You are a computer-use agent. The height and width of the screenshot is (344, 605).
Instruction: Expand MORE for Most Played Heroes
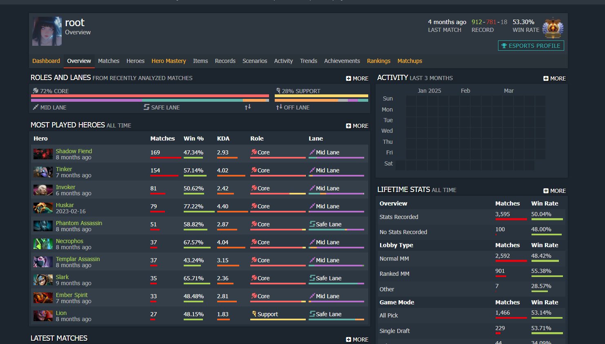pyautogui.click(x=357, y=126)
